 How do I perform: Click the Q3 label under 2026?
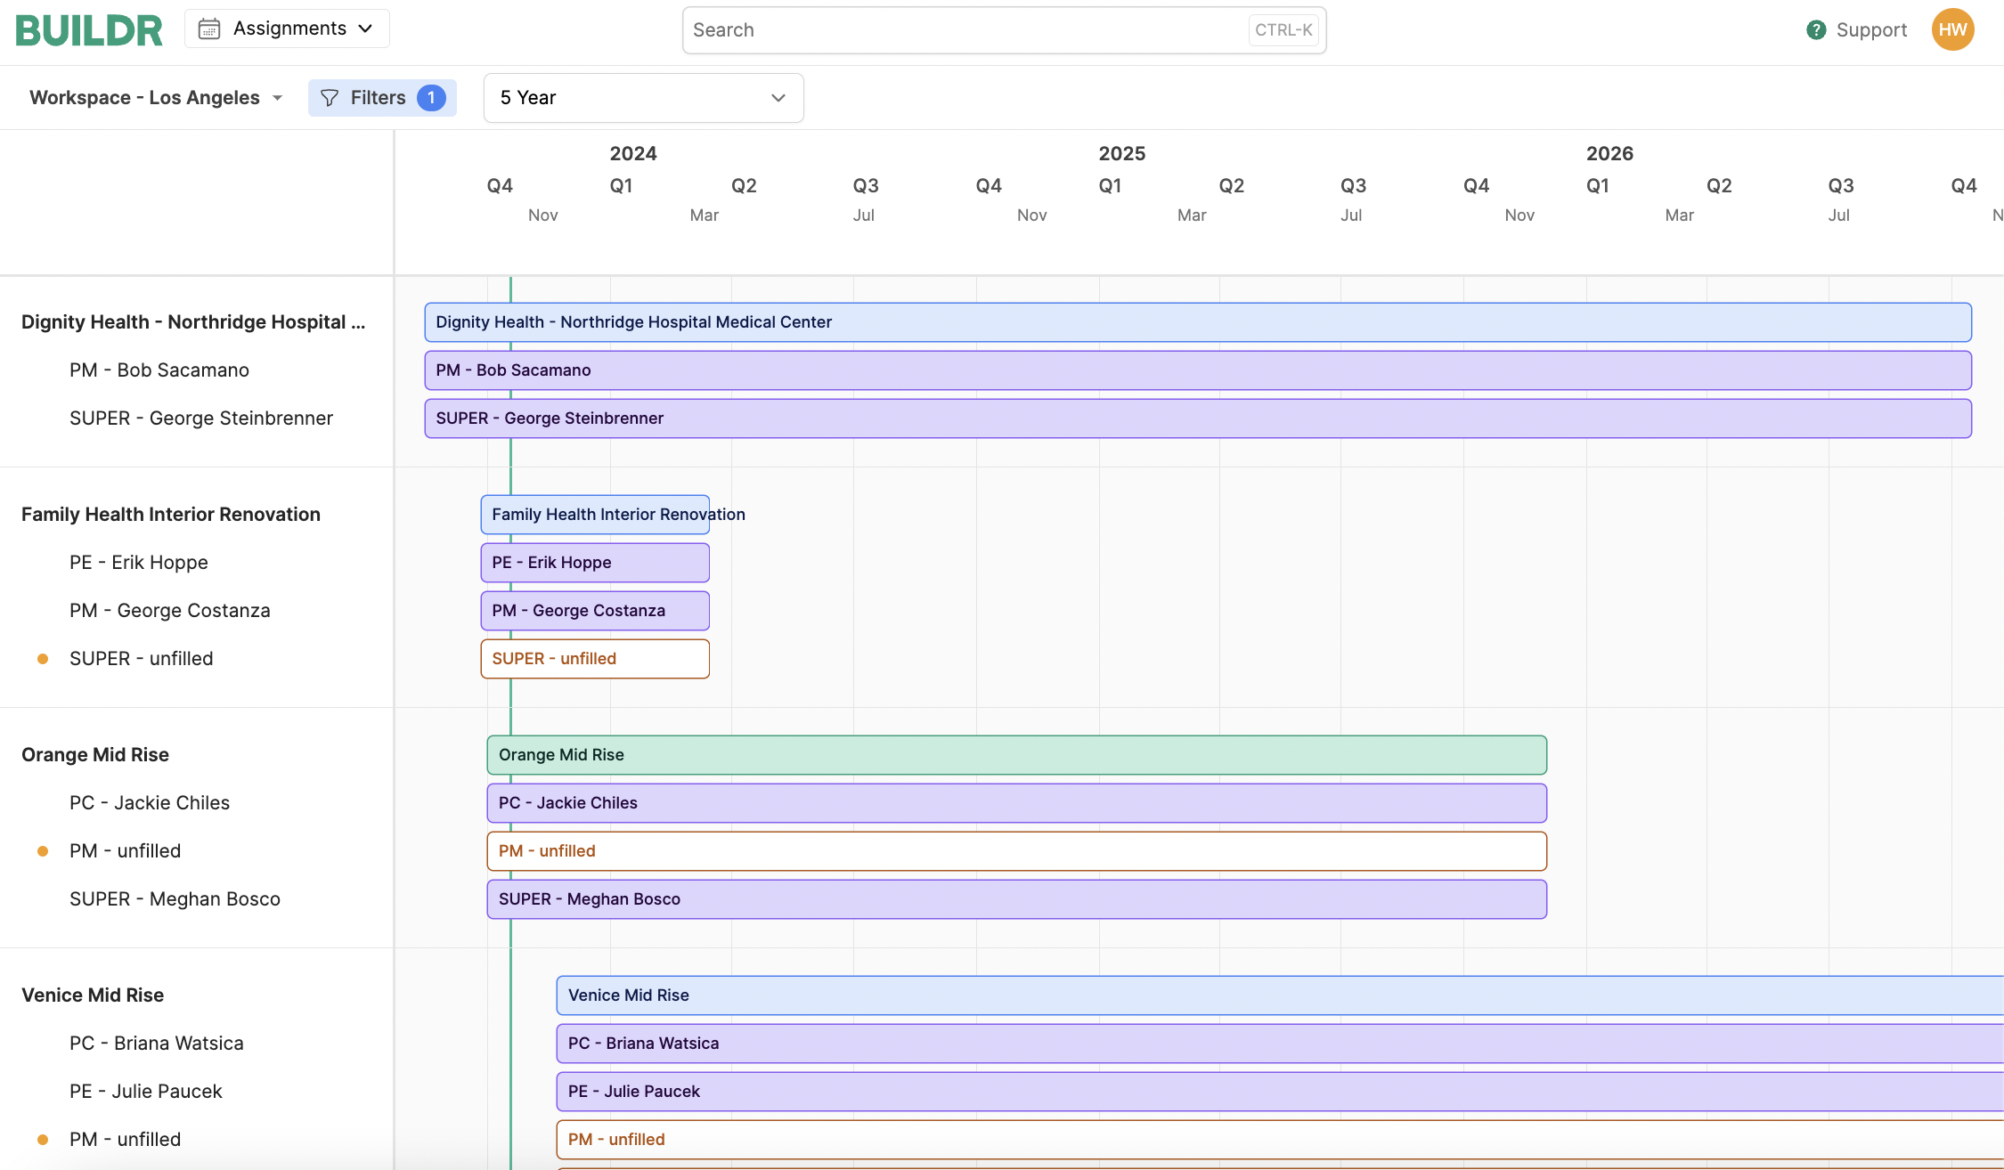[x=1841, y=185]
